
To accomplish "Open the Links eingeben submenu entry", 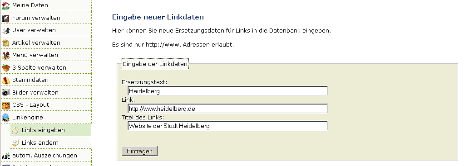I will pos(50,130).
